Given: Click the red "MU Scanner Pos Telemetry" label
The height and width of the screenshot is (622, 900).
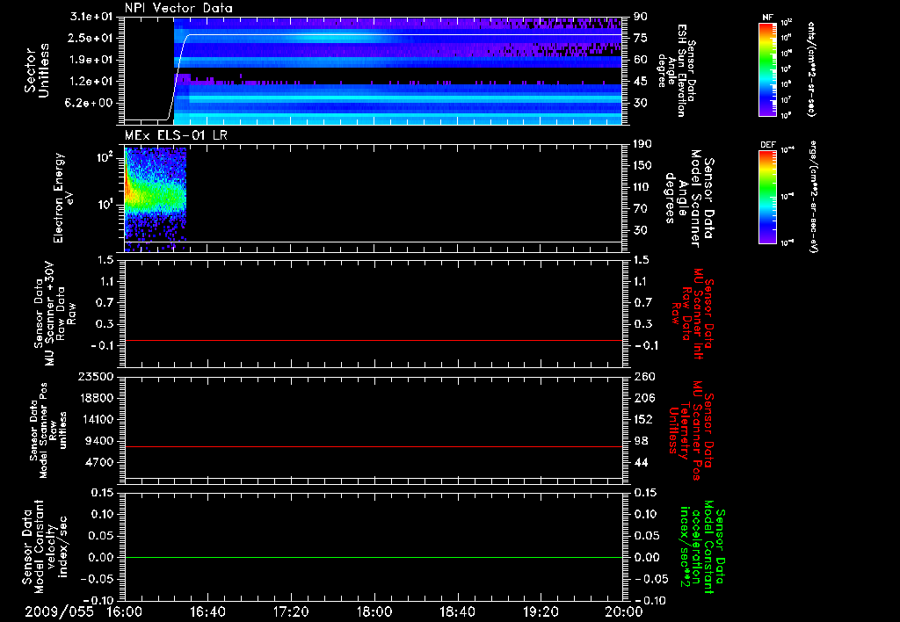Looking at the screenshot, I should [x=691, y=430].
